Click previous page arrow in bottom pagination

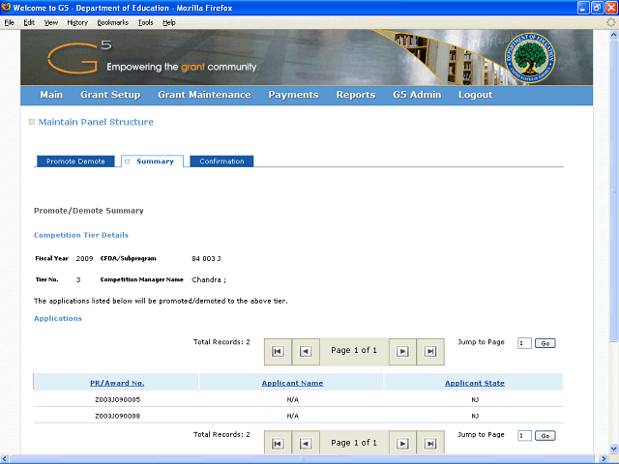pyautogui.click(x=306, y=444)
